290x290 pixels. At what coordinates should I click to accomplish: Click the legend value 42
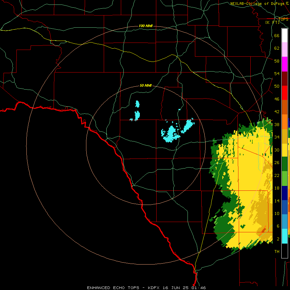click(277, 112)
